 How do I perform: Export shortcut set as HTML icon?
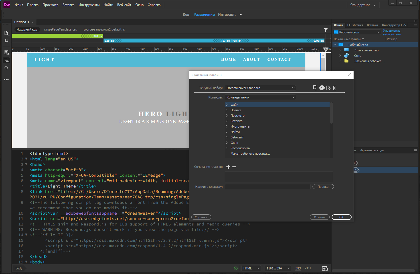coord(328,88)
